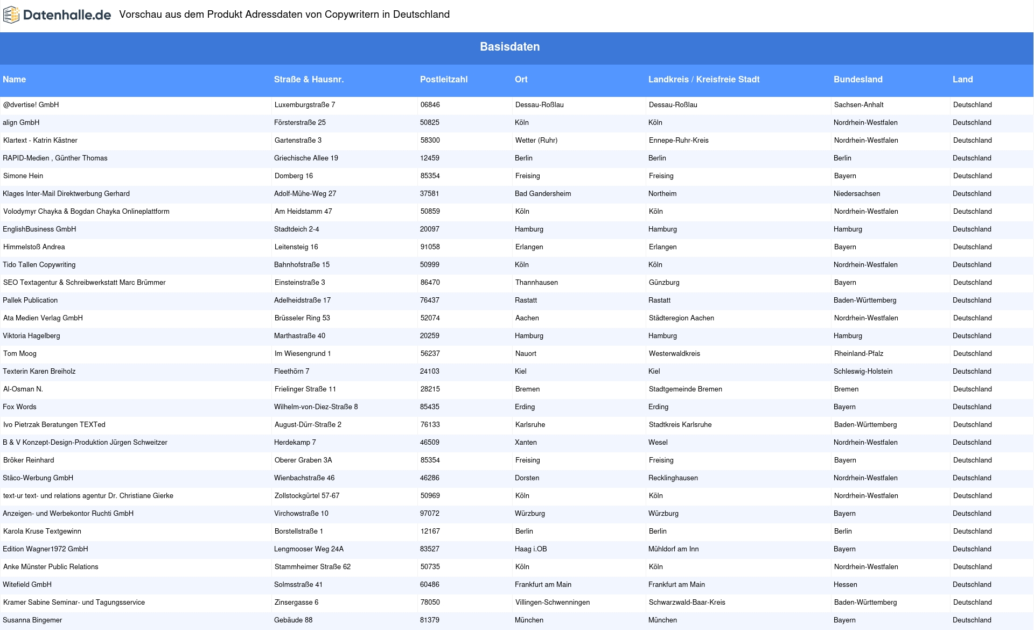
Task: Select the Bad Gandersheim city cell
Action: [543, 194]
